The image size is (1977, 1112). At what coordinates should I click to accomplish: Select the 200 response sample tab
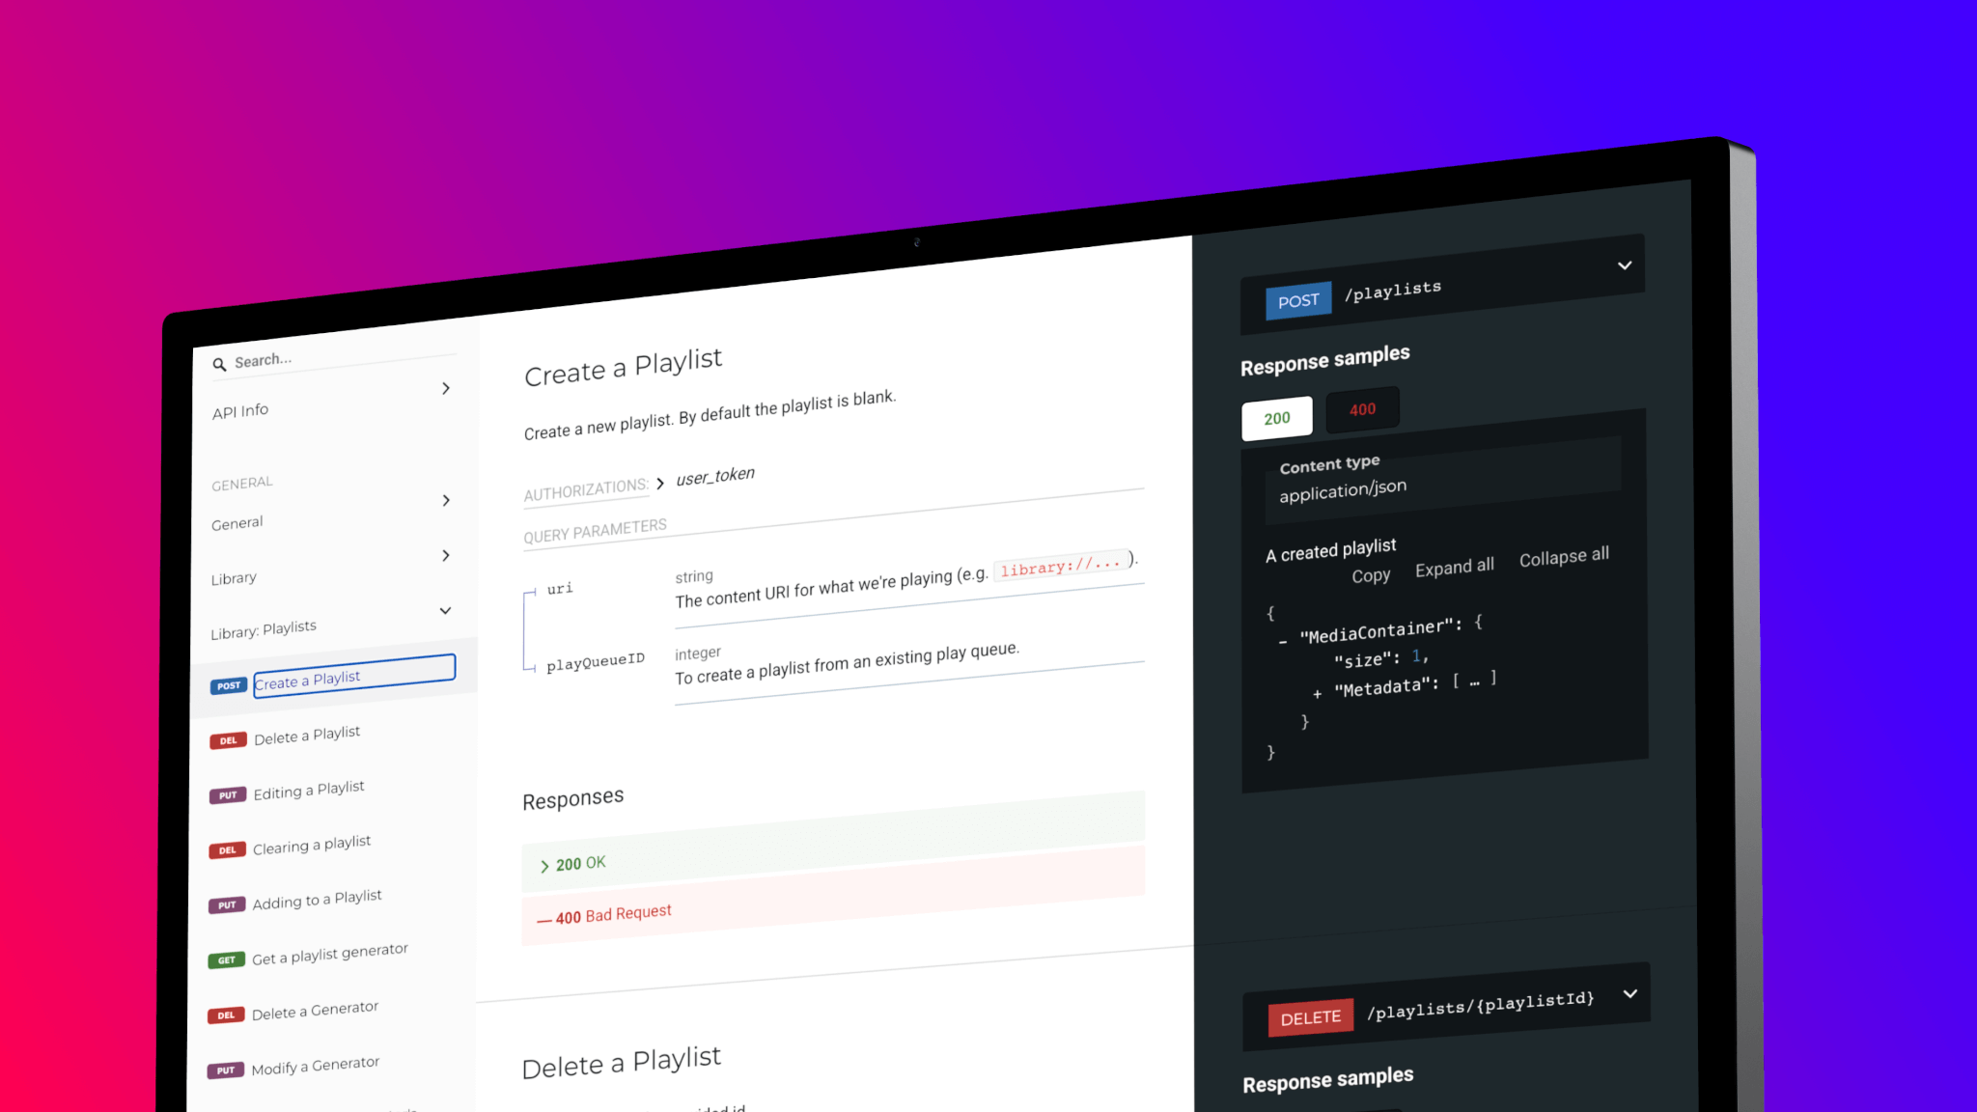tap(1276, 418)
